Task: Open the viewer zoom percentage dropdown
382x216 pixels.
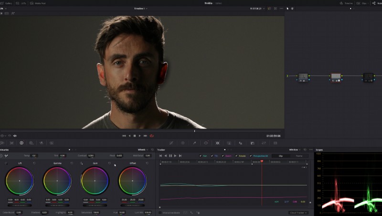Action: [3, 9]
